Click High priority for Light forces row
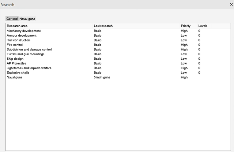Viewport: 234px width, 152px height. 184,68
